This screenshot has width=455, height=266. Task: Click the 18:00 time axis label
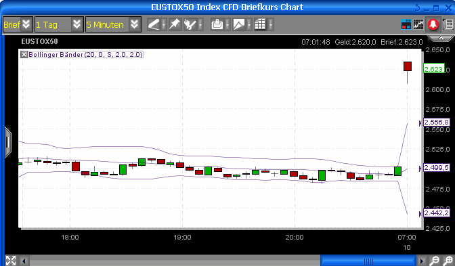click(x=70, y=238)
